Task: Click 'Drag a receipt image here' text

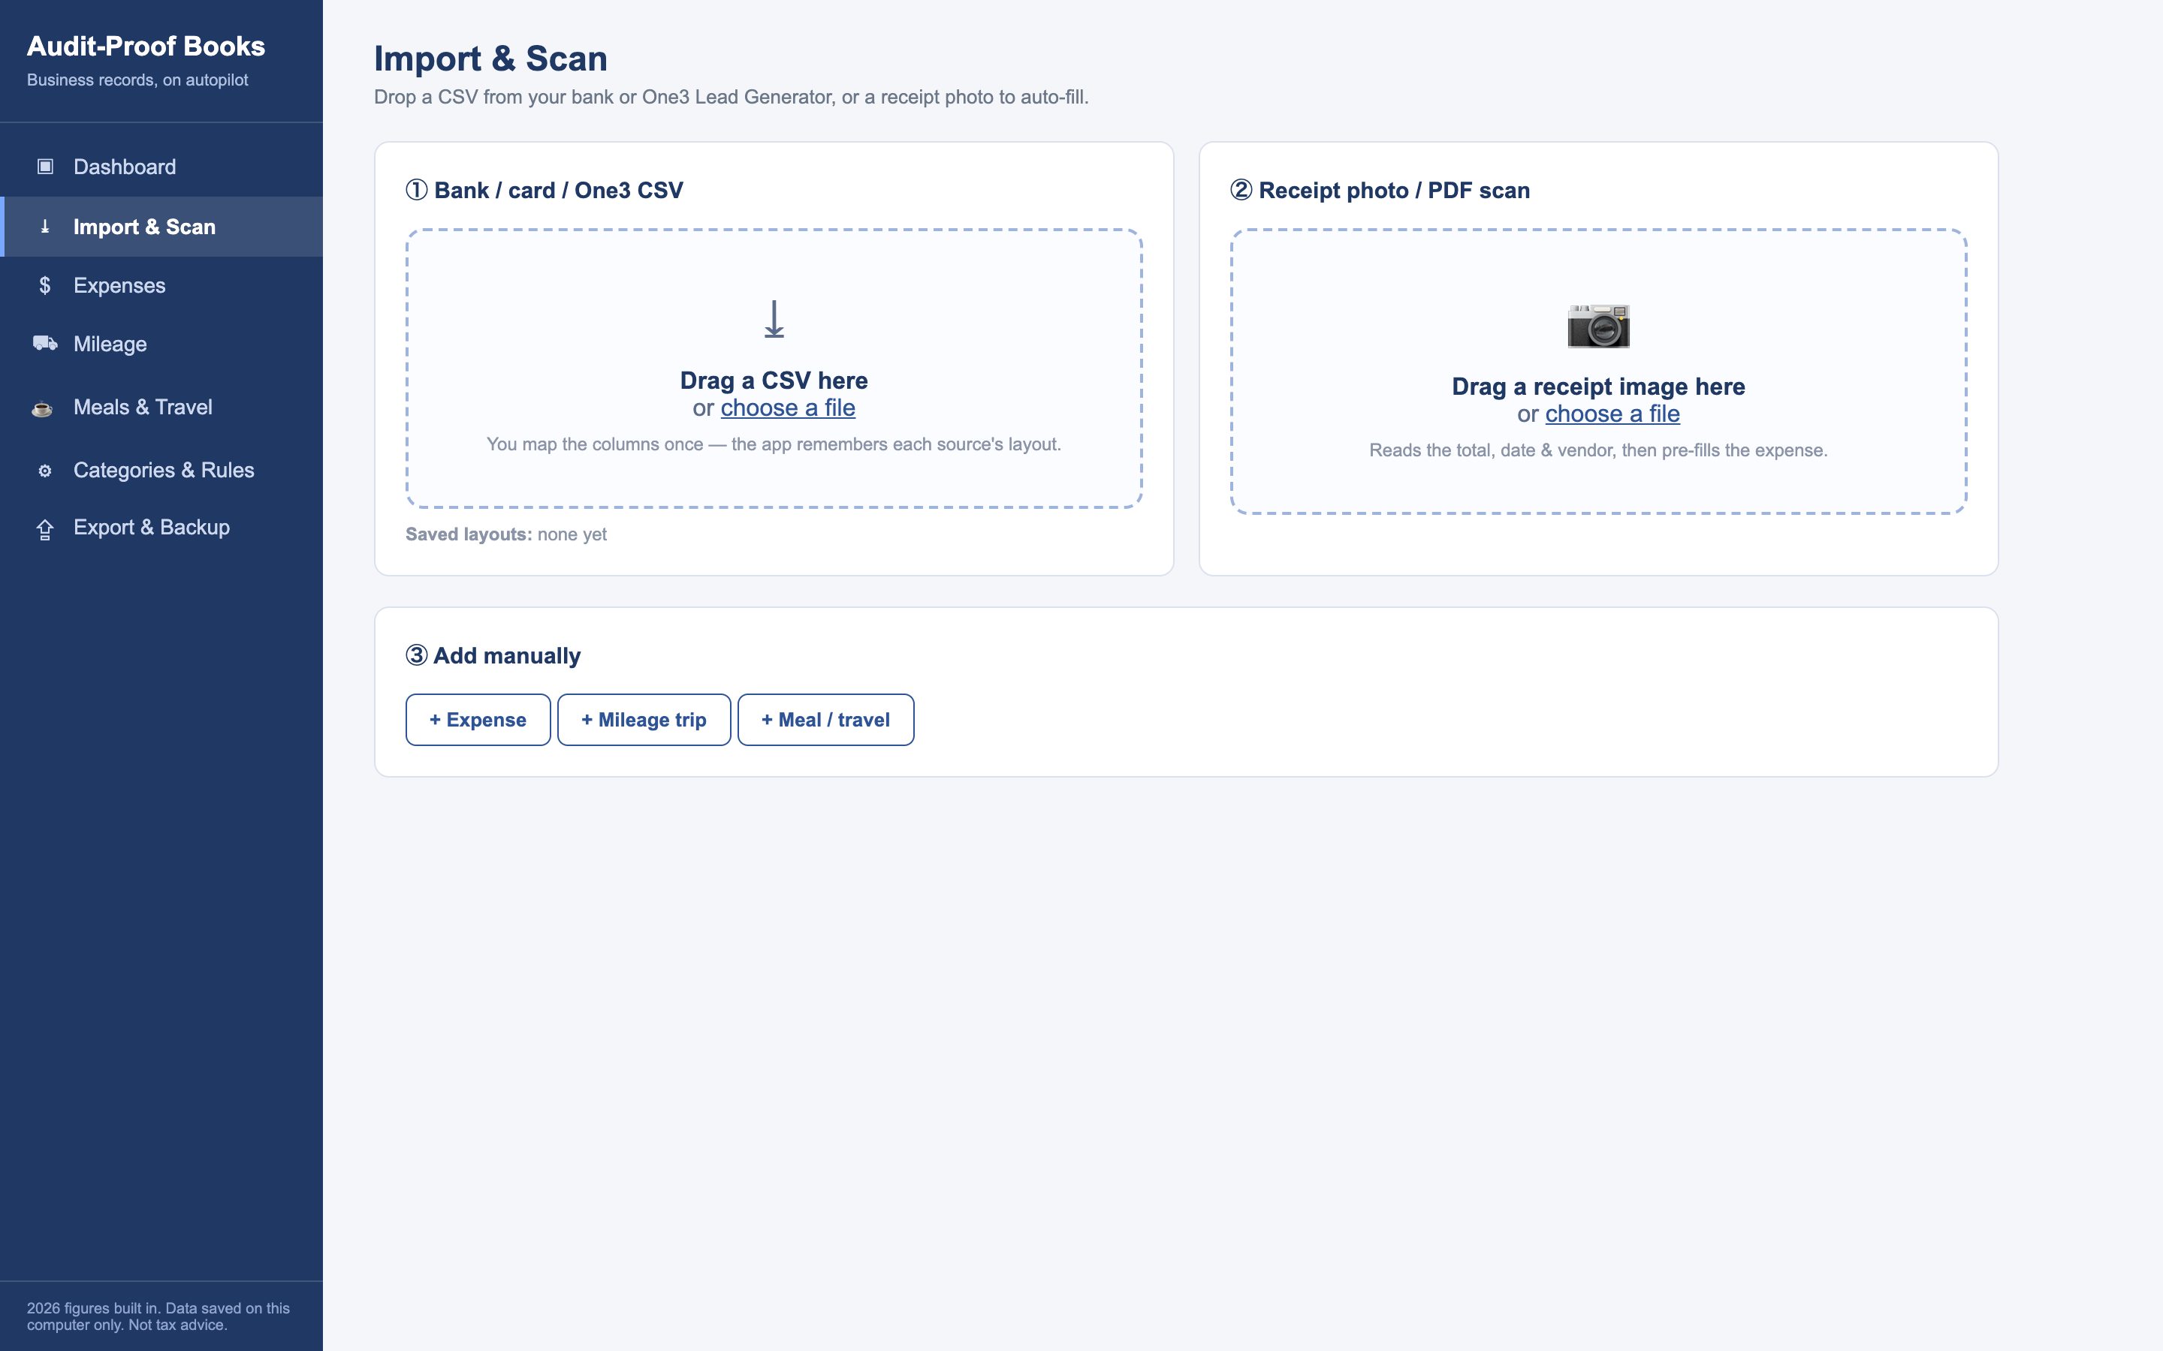Action: [1598, 387]
